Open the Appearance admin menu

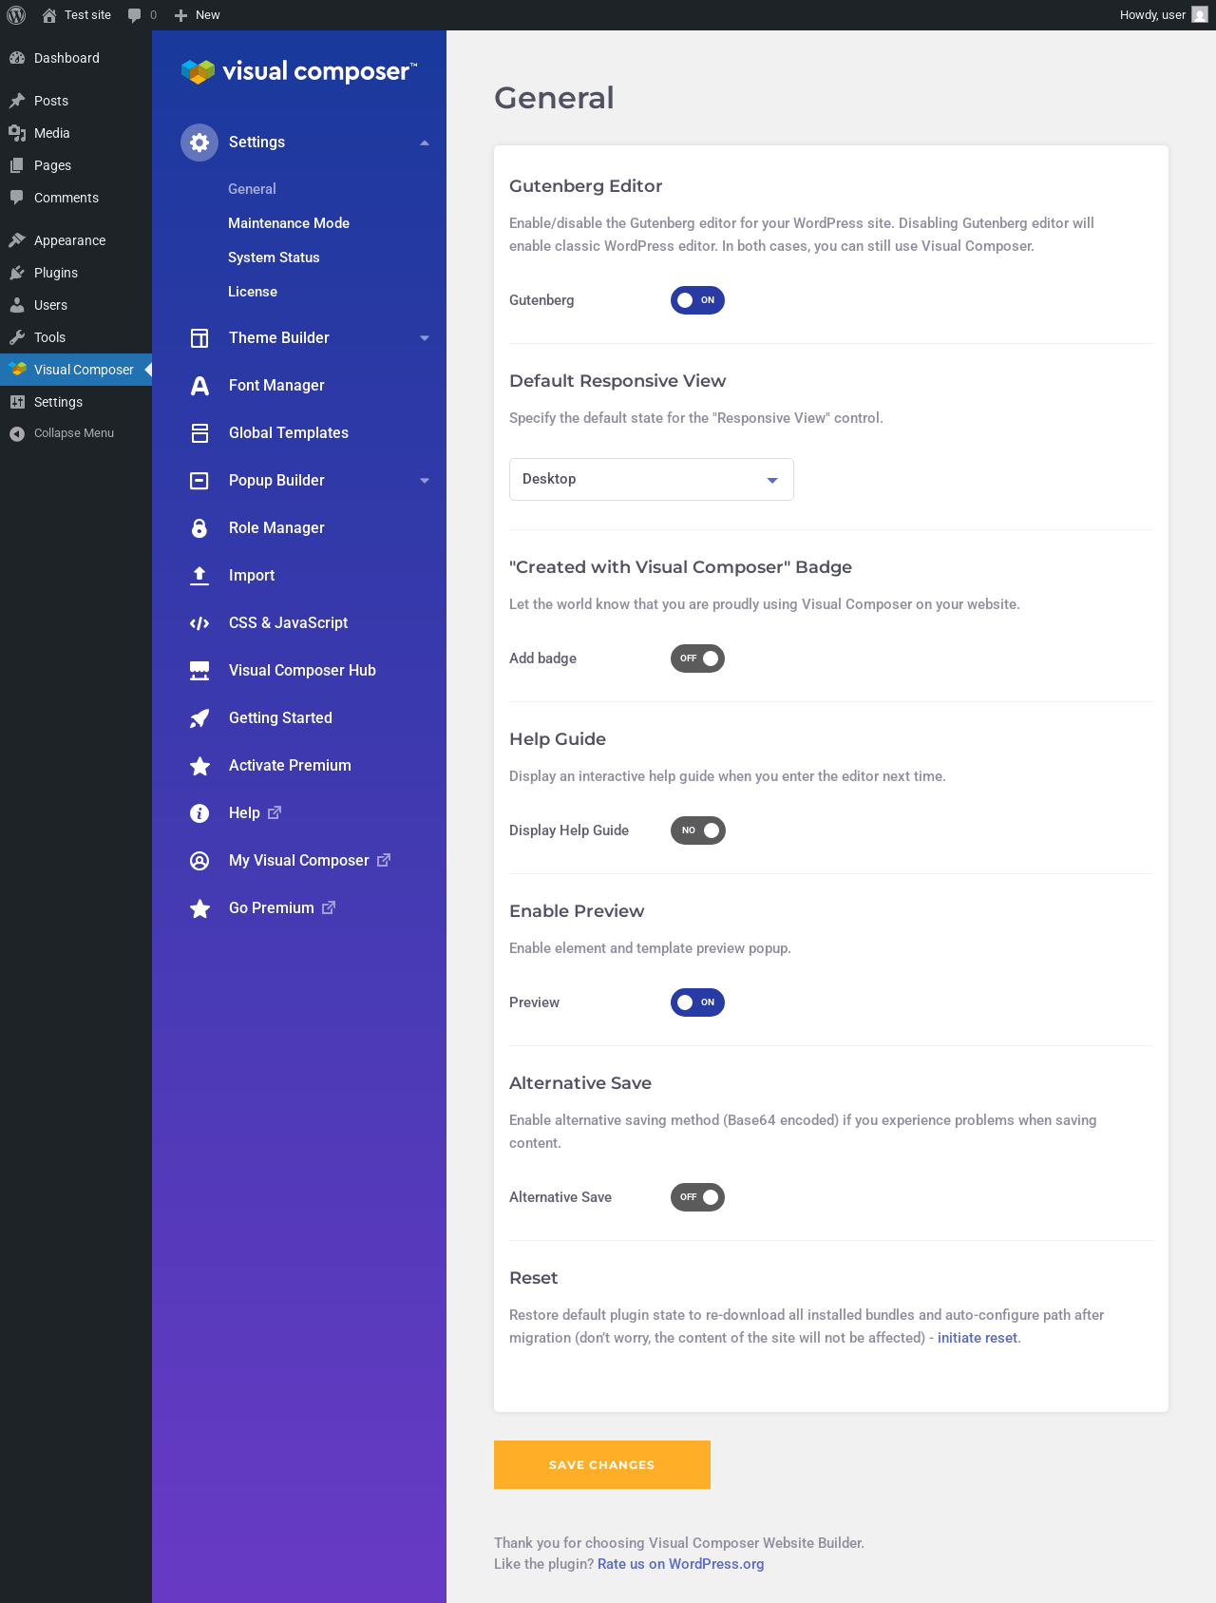pyautogui.click(x=76, y=240)
